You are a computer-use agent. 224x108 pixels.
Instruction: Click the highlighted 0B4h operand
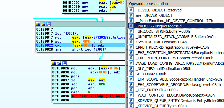pyautogui.click(x=83, y=45)
